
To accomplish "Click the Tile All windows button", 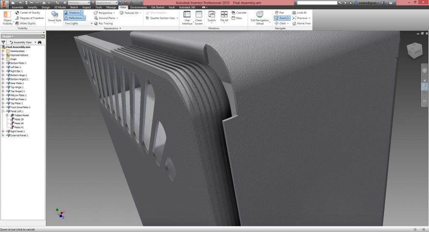I will pos(224,17).
